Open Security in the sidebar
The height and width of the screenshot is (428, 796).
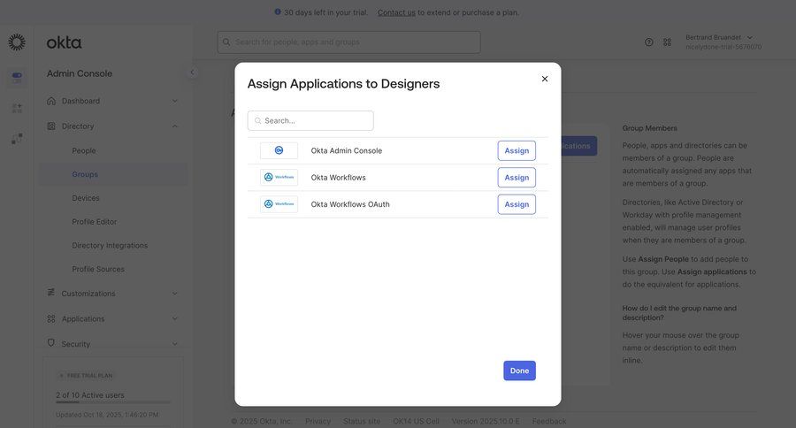pos(76,344)
